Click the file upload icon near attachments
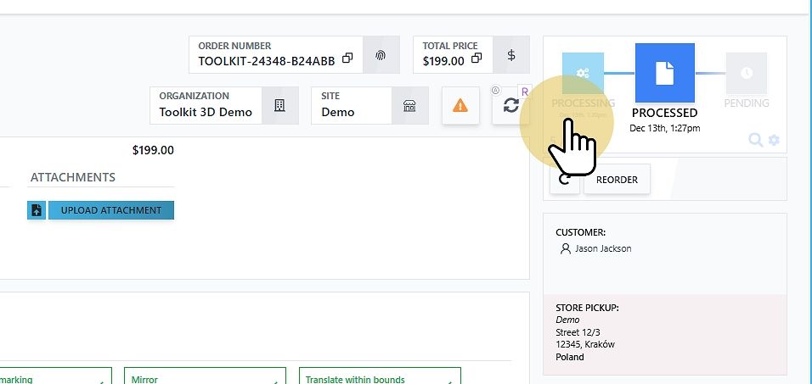This screenshot has width=812, height=384. click(x=37, y=210)
